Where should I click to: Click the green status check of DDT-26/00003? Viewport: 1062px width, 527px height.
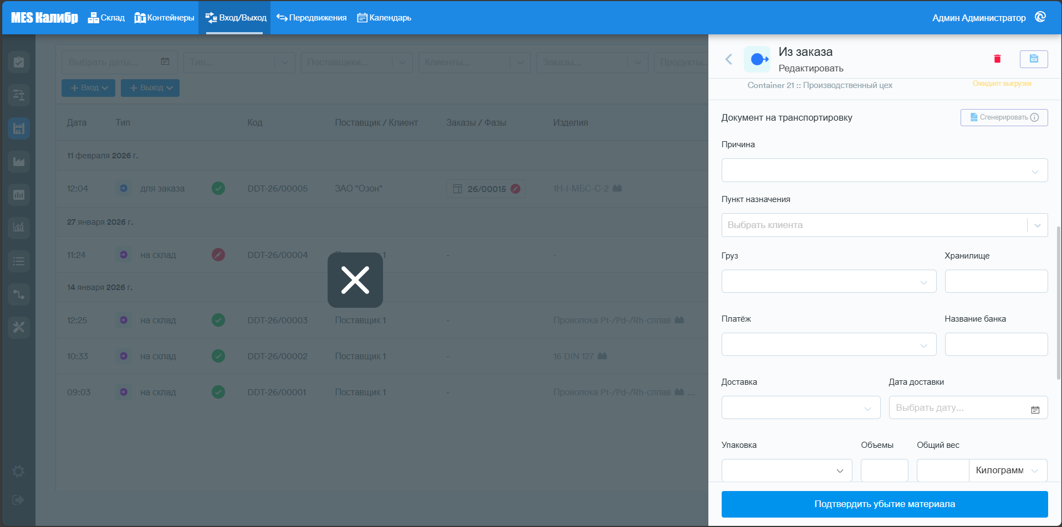(218, 320)
